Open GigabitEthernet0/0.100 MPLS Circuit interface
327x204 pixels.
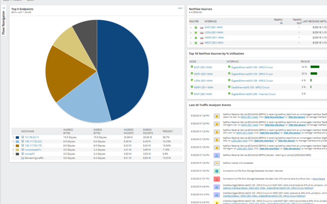(x=252, y=67)
